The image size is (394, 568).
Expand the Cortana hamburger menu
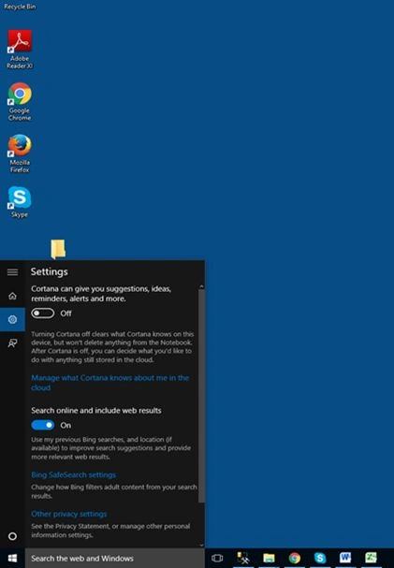click(x=12, y=272)
